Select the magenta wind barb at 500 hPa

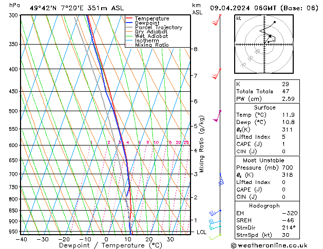[218, 116]
